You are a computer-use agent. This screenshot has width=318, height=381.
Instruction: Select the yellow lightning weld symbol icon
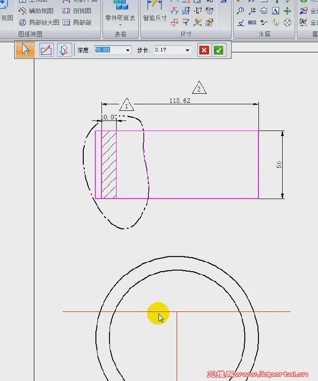(x=276, y=23)
